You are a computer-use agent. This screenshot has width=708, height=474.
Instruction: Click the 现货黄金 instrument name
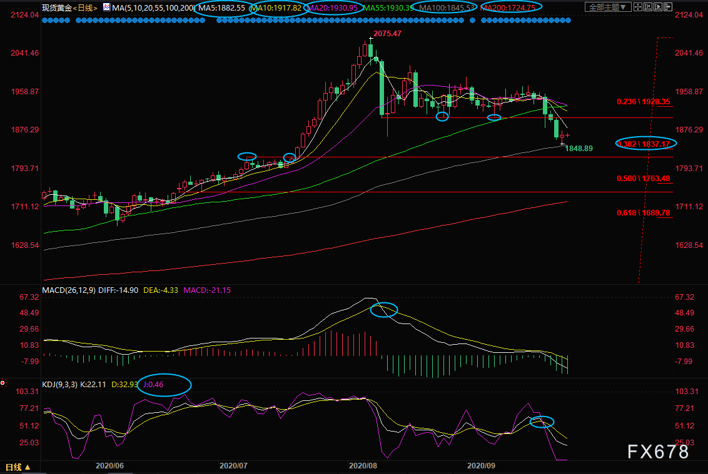[56, 8]
